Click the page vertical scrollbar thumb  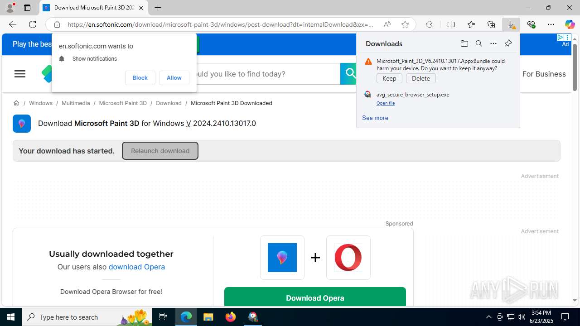click(x=575, y=67)
